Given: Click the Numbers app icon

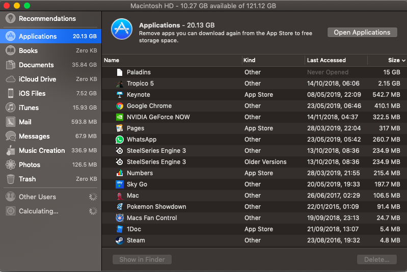Looking at the screenshot, I should point(120,173).
